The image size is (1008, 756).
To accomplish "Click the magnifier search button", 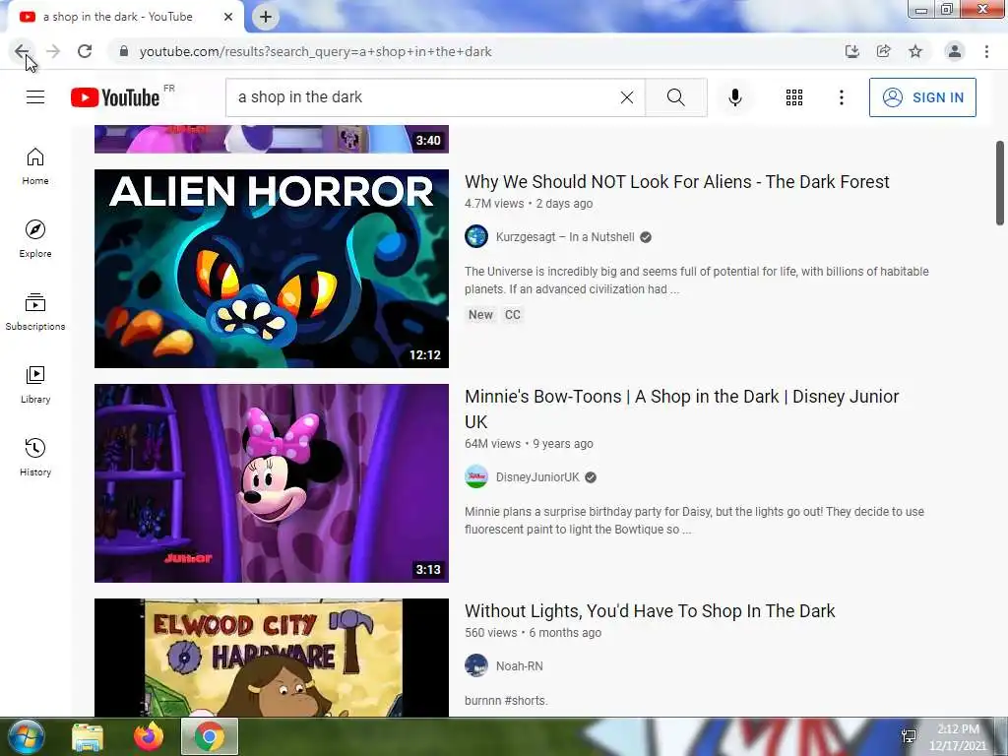I will (675, 97).
